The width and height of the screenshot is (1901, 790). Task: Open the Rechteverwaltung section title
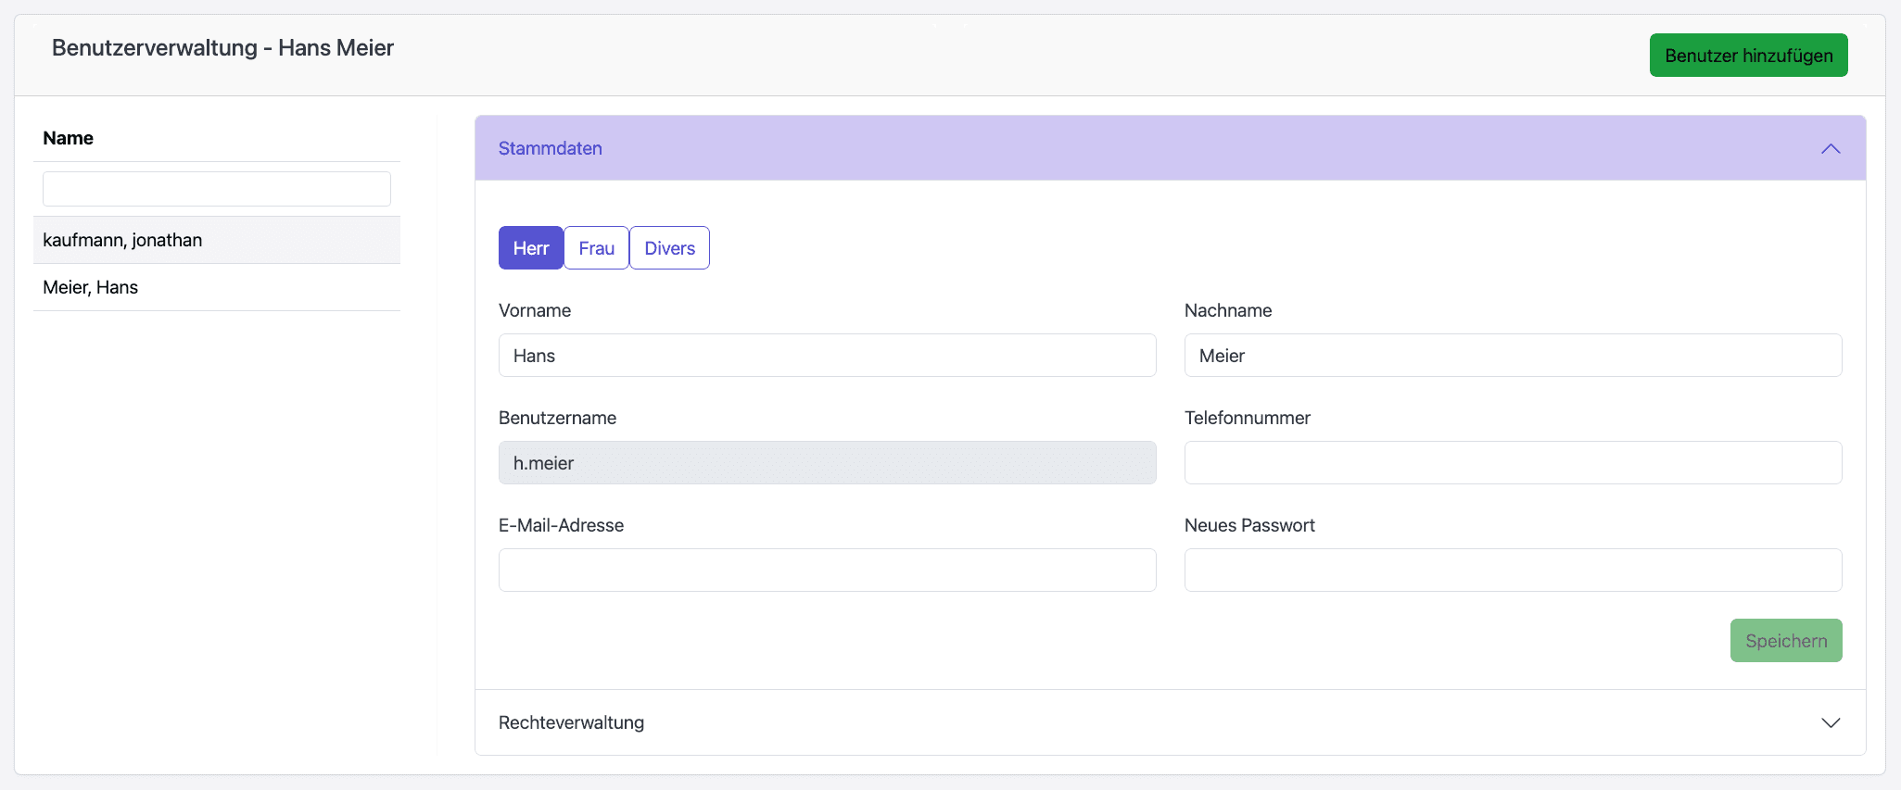click(x=571, y=723)
